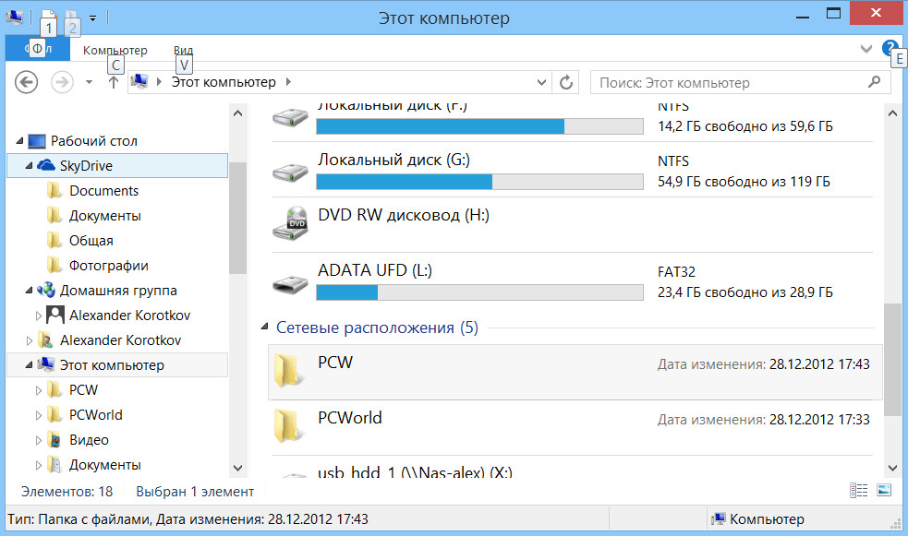Expand the ribbon with the chevron
Viewport: 908px width, 536px height.
click(866, 49)
